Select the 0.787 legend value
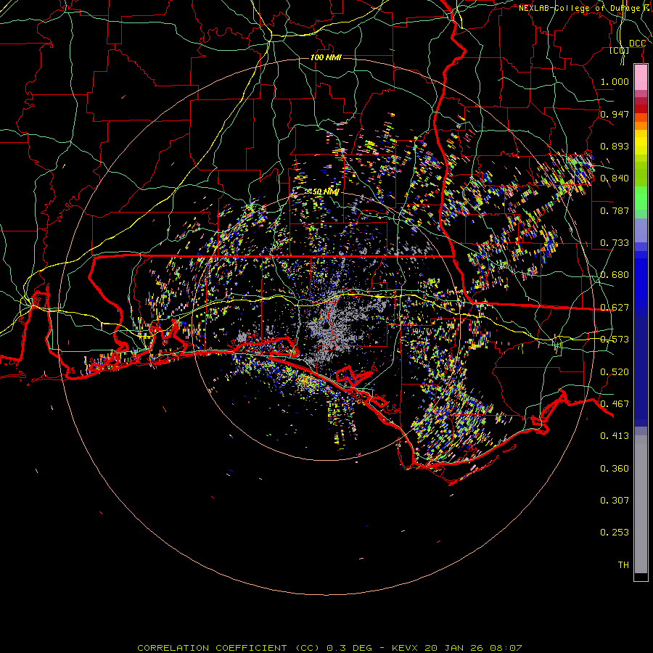653x653 pixels. tap(615, 210)
